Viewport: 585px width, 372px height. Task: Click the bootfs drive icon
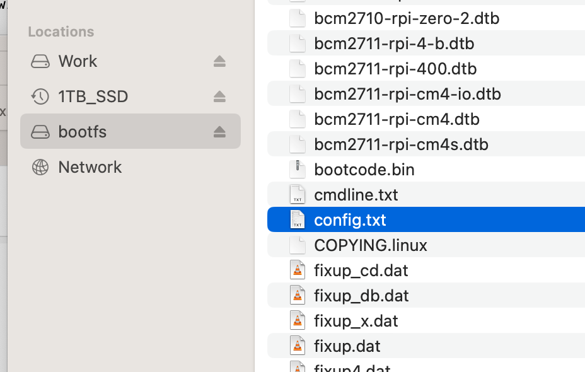(x=40, y=131)
